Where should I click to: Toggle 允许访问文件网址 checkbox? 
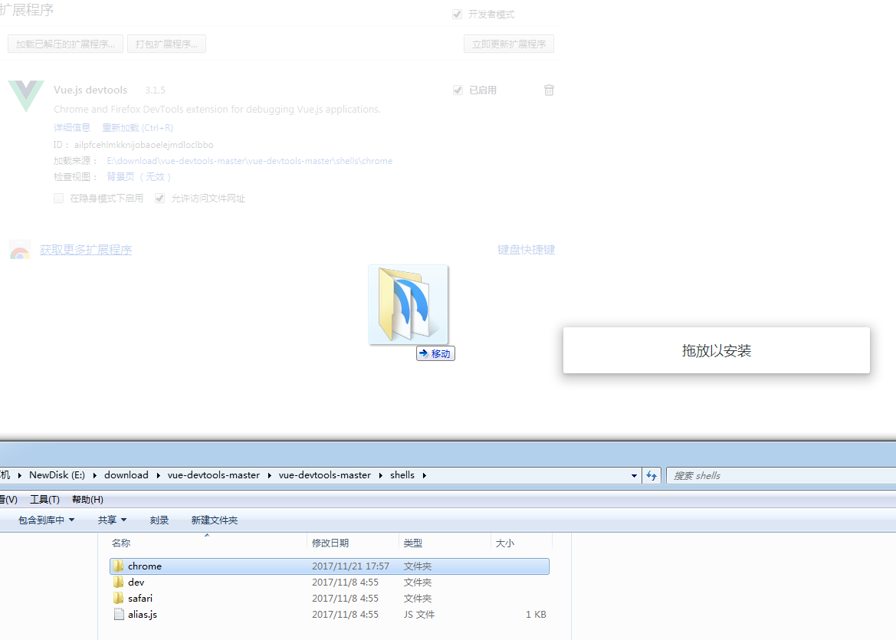[x=160, y=199]
